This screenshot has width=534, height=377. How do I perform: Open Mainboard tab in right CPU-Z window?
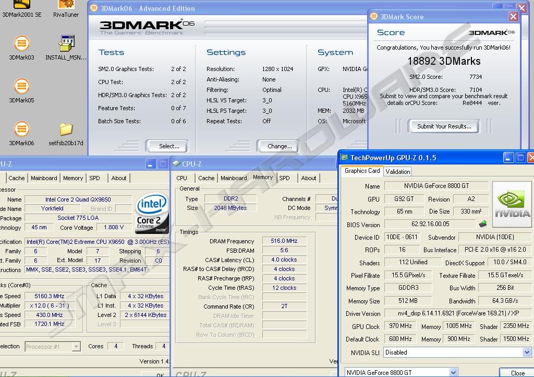[x=234, y=178]
